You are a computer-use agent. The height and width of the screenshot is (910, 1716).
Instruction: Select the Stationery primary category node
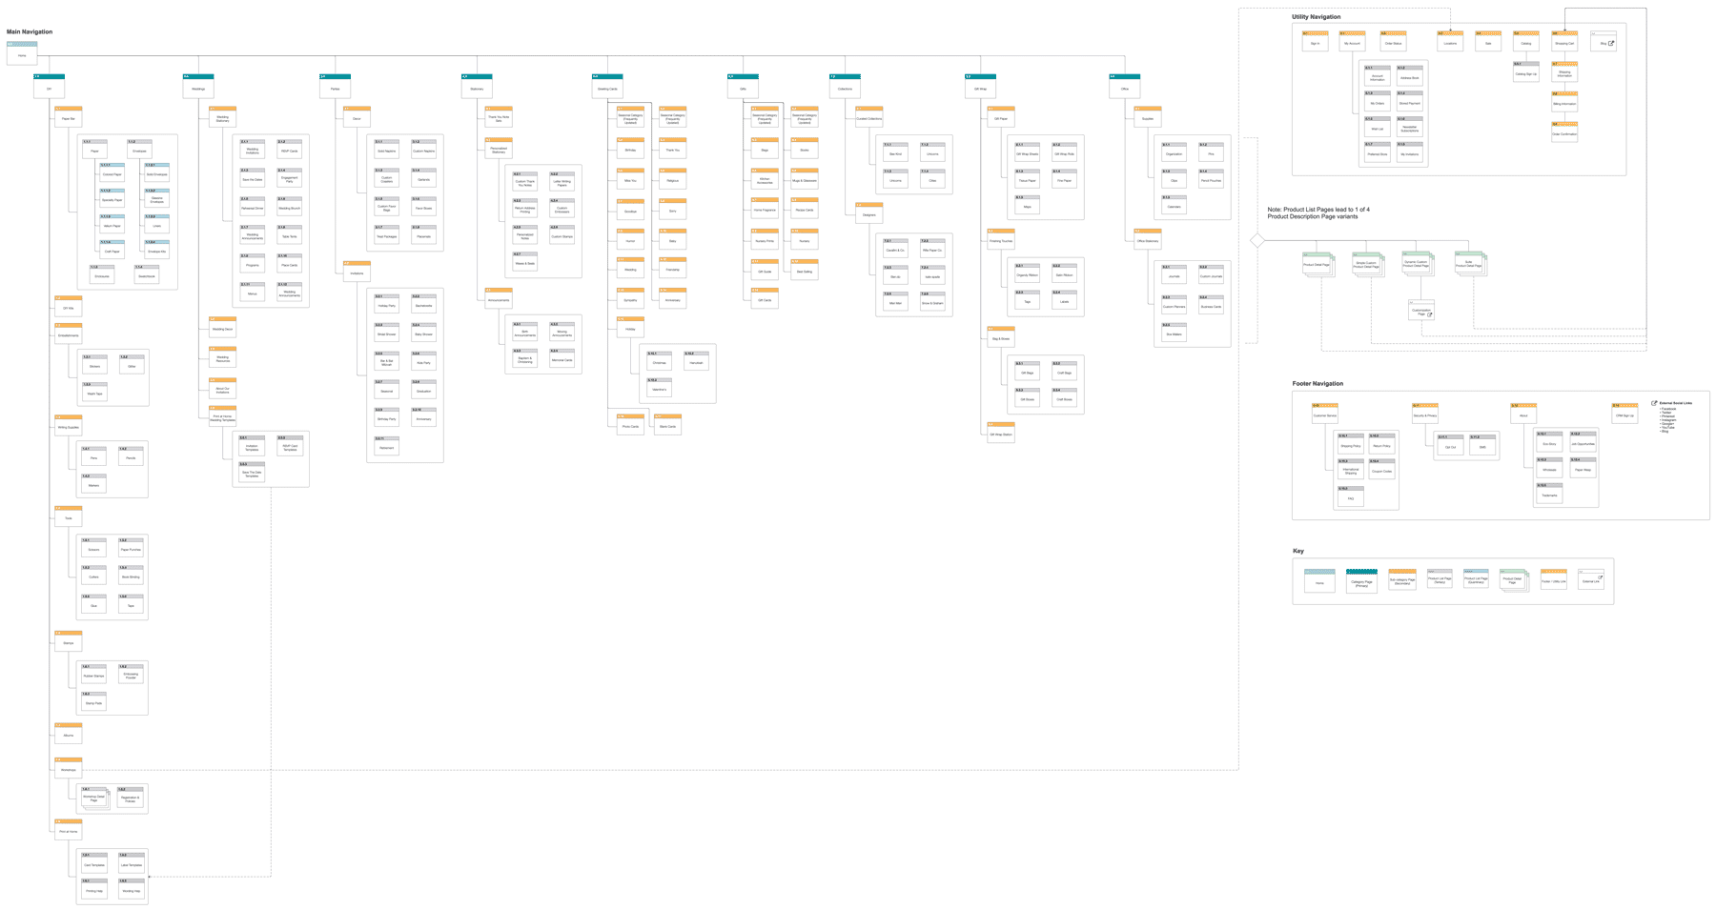(477, 86)
